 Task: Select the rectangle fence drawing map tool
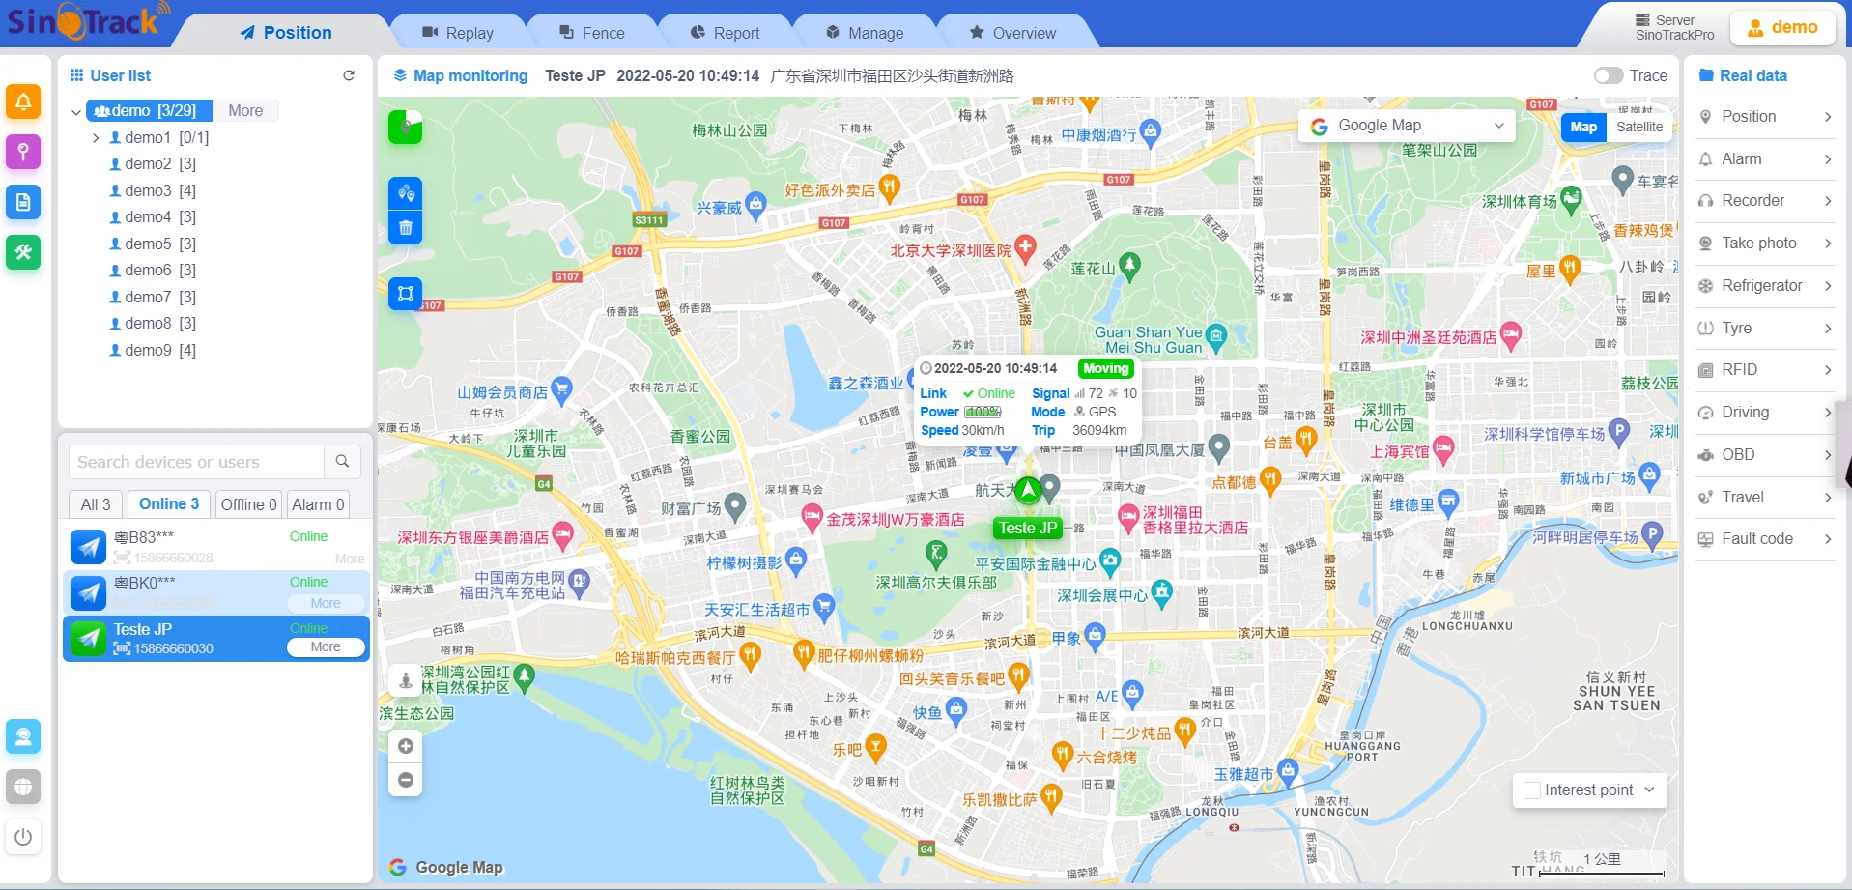(406, 293)
